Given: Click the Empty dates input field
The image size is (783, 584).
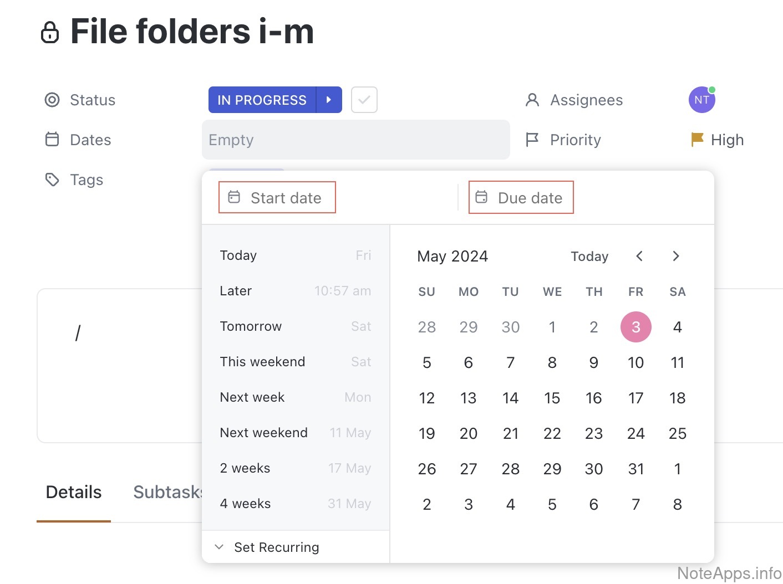Looking at the screenshot, I should point(355,140).
